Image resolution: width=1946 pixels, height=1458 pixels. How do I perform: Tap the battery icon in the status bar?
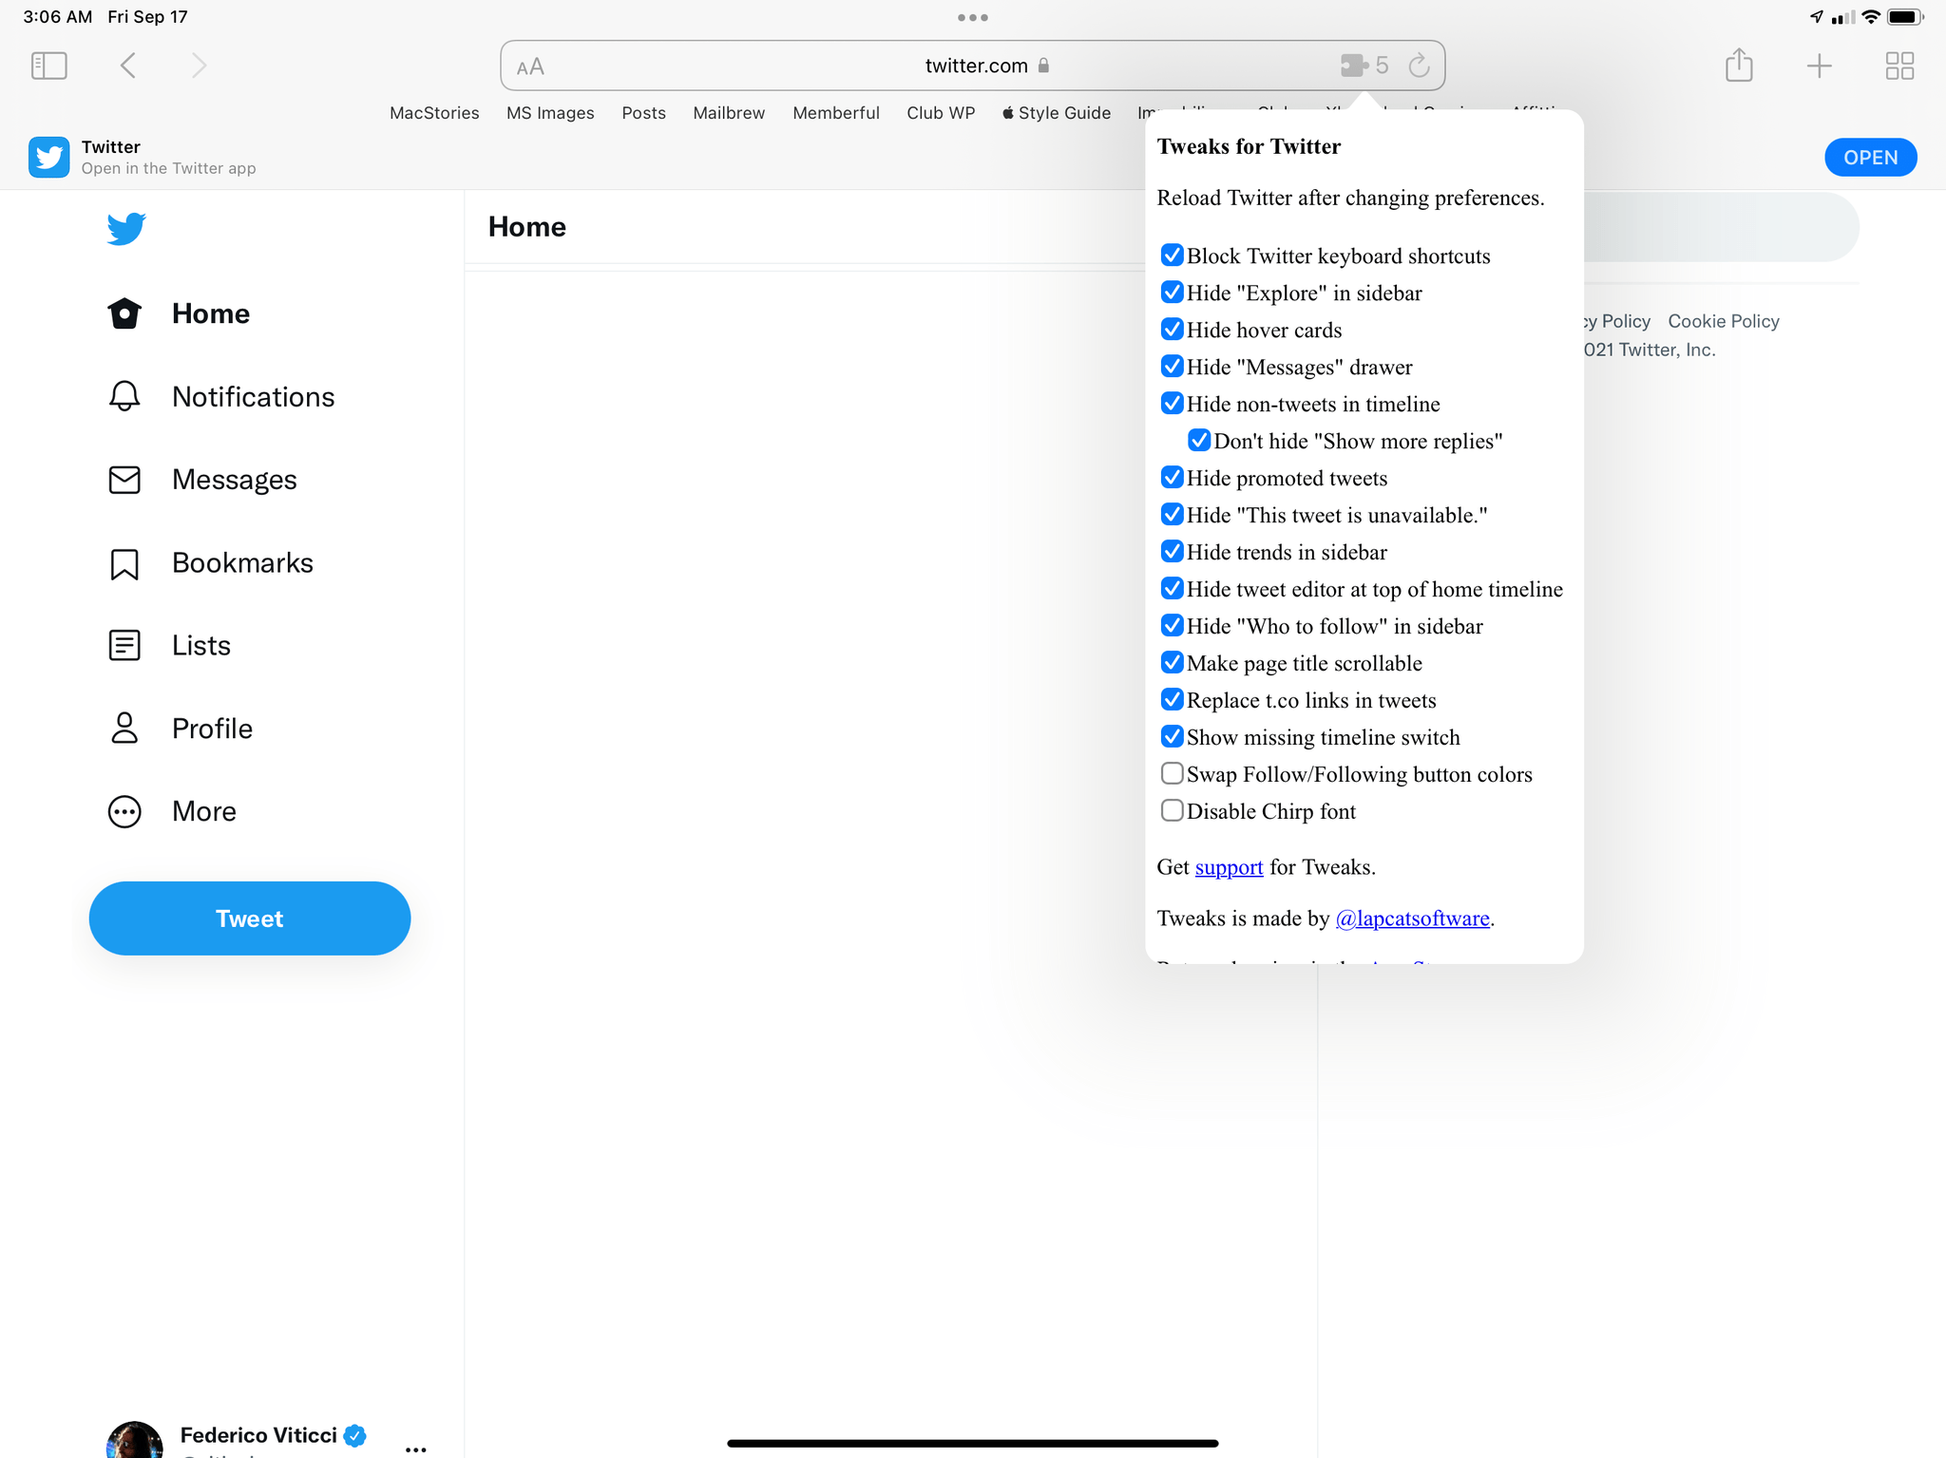1905,17
